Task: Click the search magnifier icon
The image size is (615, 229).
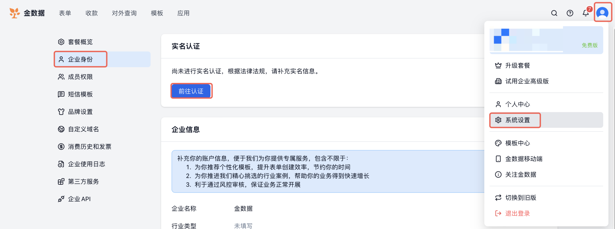Action: tap(554, 13)
